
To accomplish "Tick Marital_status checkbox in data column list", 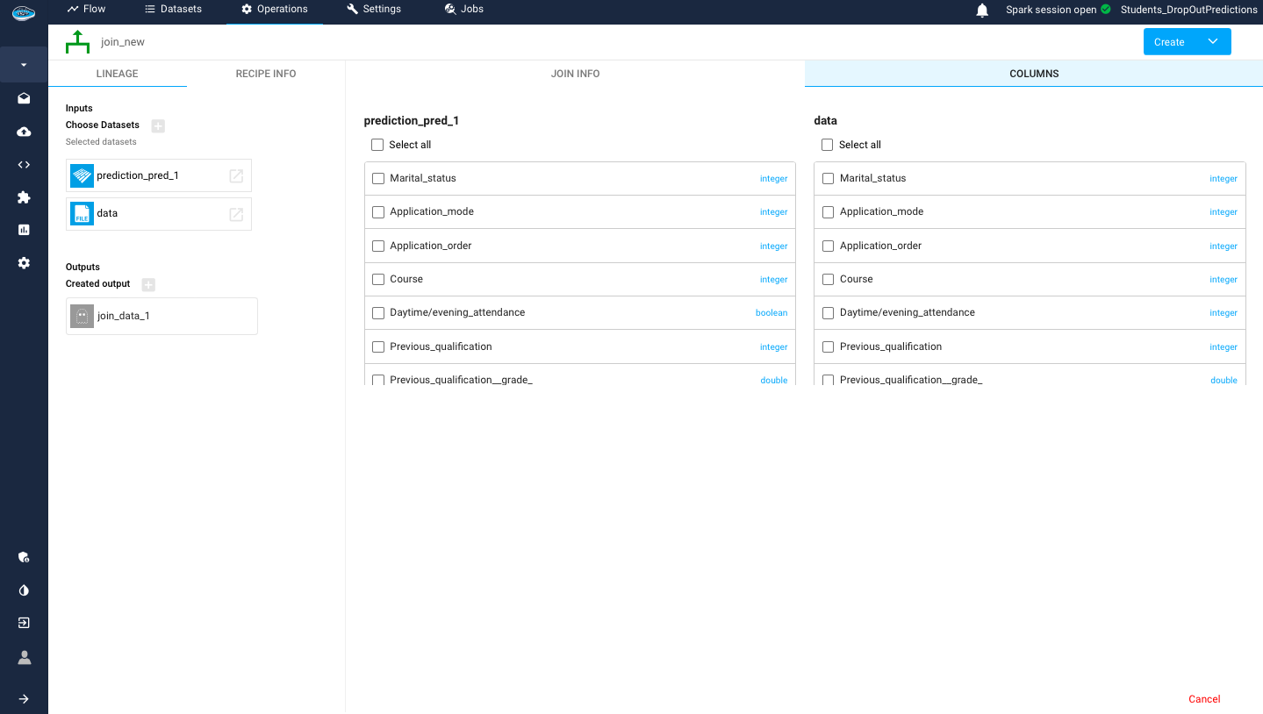I will point(828,178).
